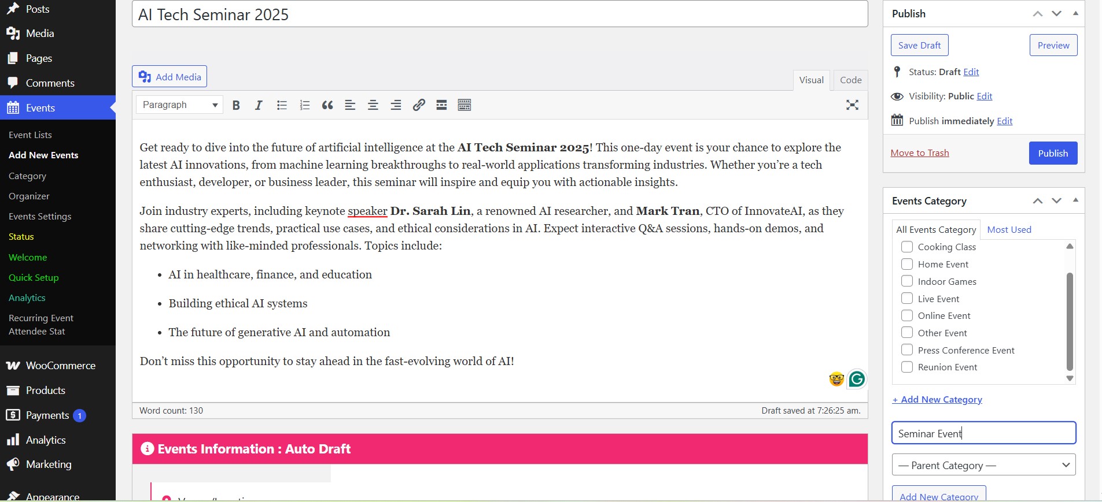Open the Paragraph format dropdown
This screenshot has height=502, width=1102.
point(180,105)
